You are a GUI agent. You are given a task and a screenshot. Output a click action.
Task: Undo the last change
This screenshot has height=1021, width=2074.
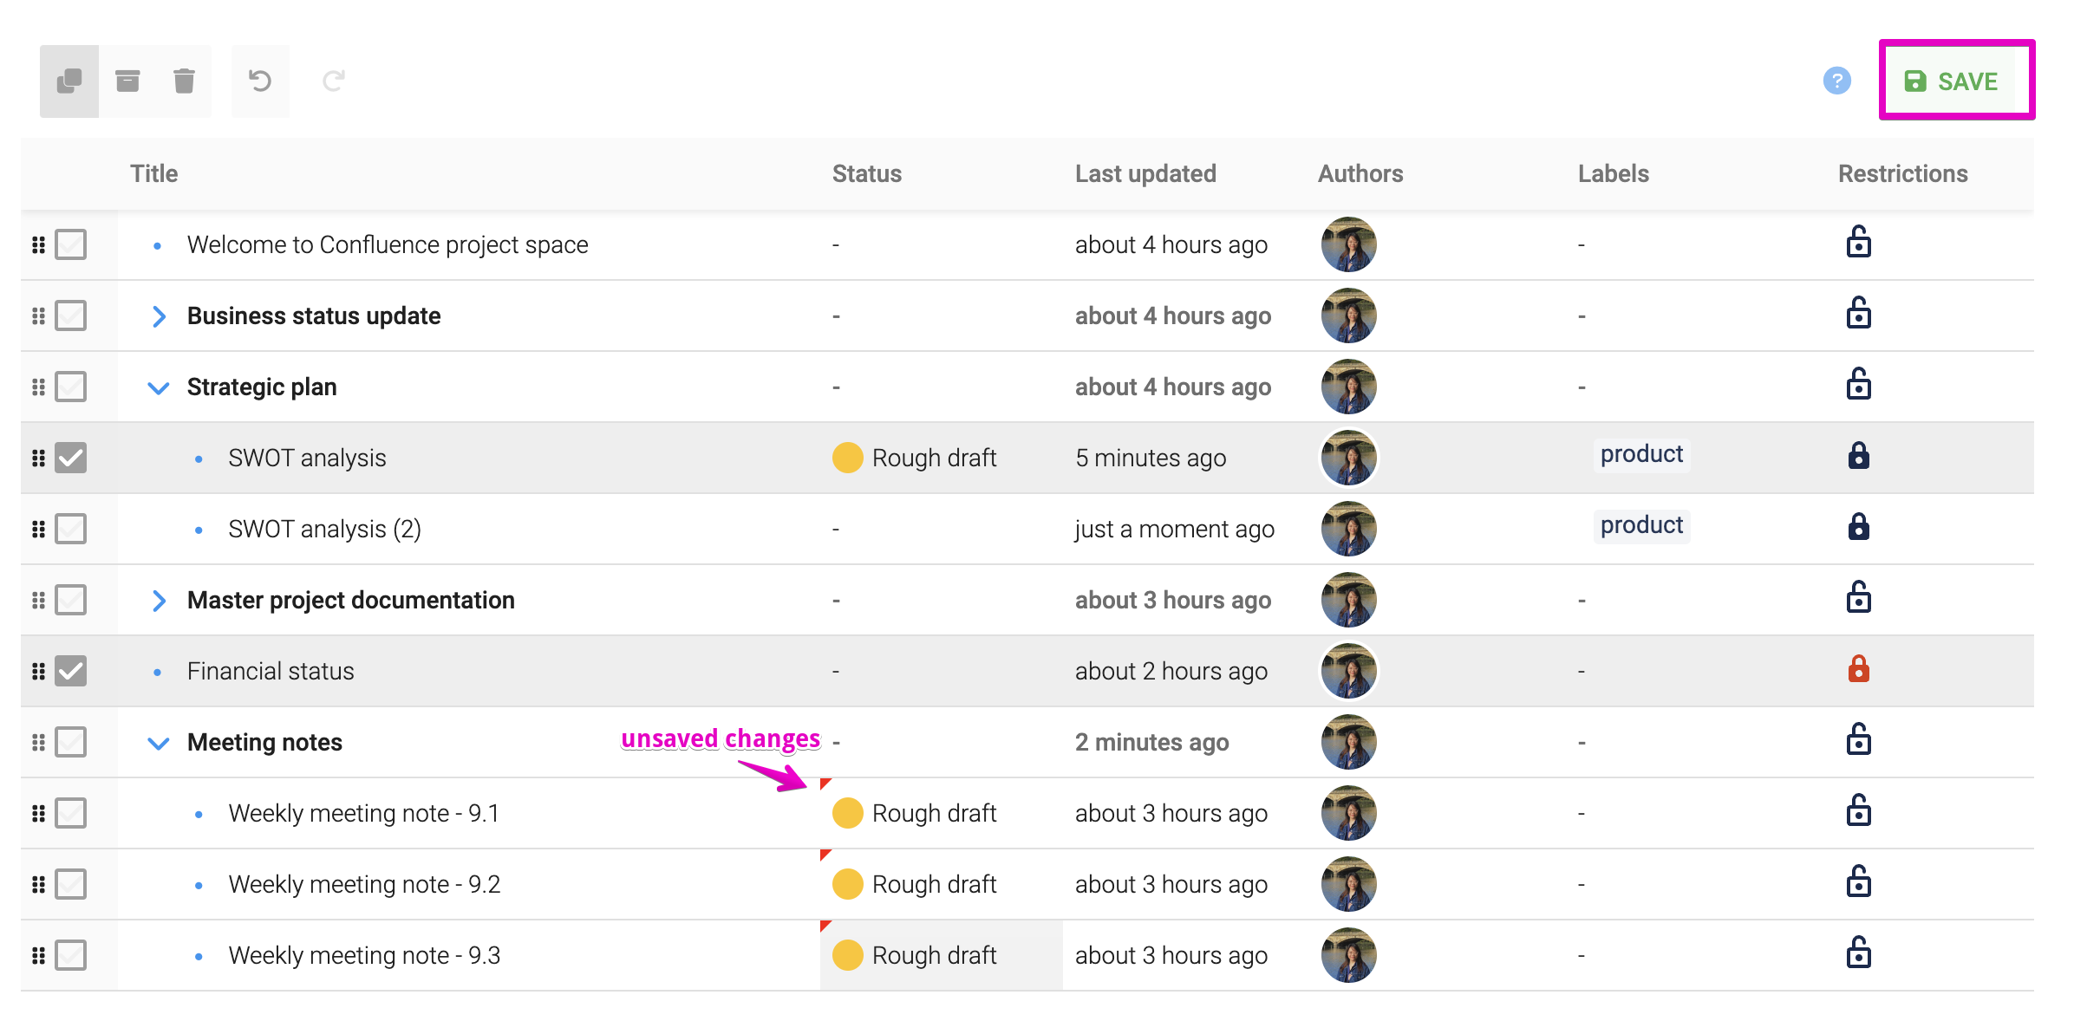[260, 80]
